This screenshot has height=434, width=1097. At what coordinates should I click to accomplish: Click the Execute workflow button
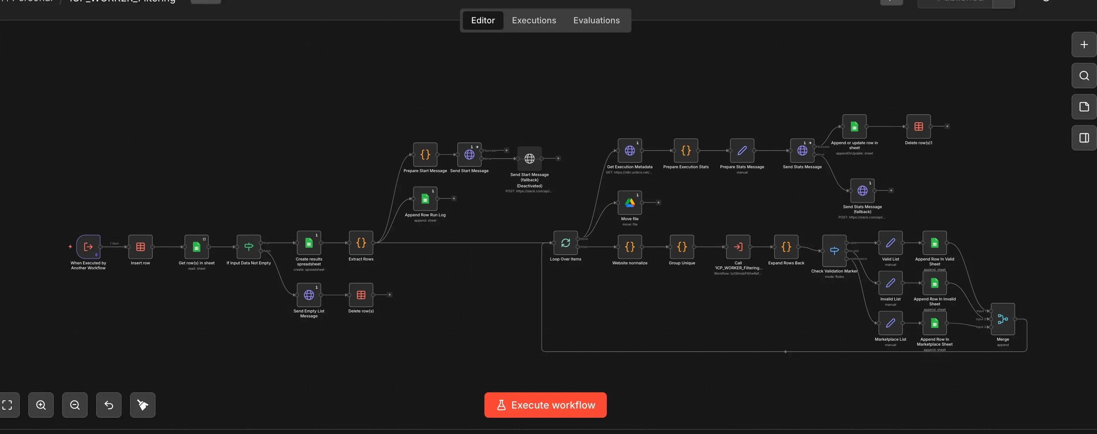coord(545,405)
